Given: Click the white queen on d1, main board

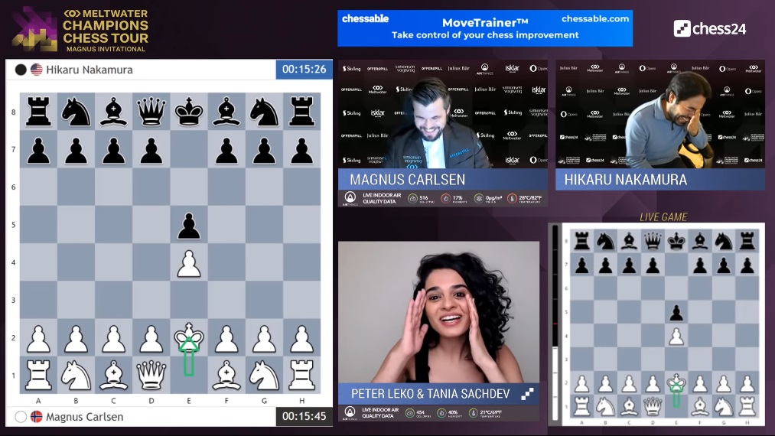Looking at the screenshot, I should point(151,376).
